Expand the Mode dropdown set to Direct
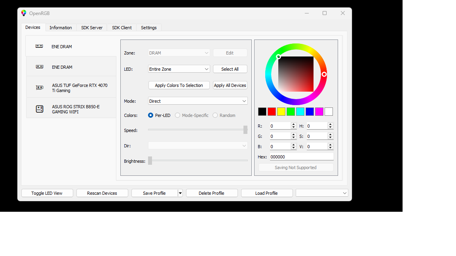 198,101
